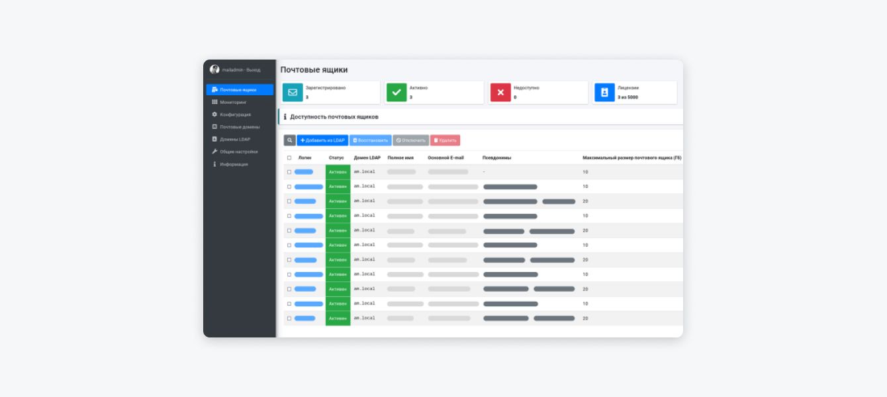This screenshot has width=887, height=397.
Task: Click the red X Unavailable icon
Action: (500, 93)
